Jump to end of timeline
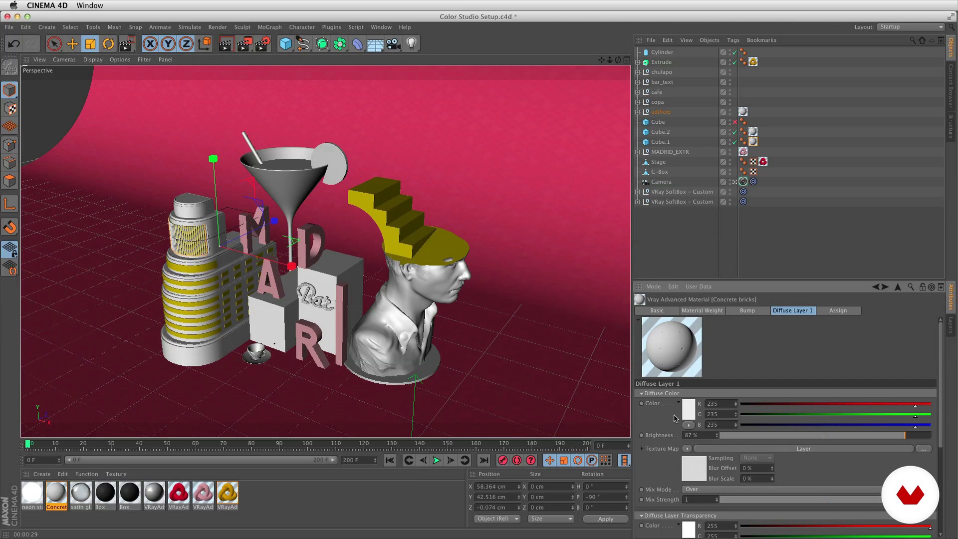Screen dimensions: 958x539 483,460
